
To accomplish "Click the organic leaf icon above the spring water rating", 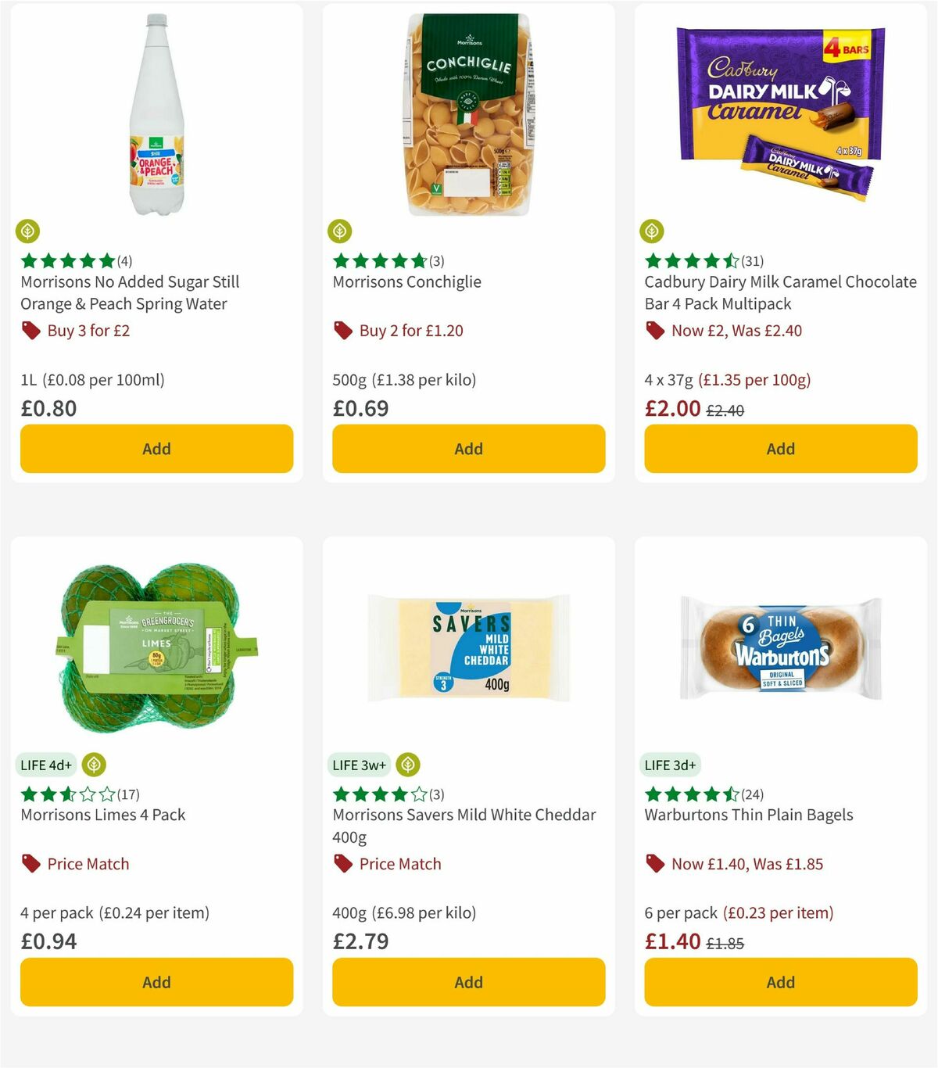I will coord(28,231).
